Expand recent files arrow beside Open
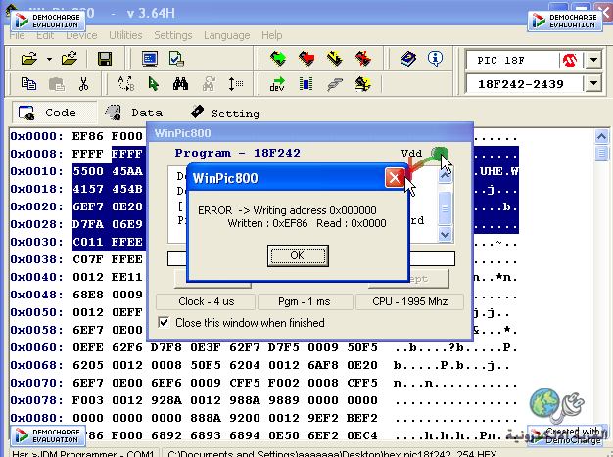This screenshot has height=457, width=613. pos(49,60)
